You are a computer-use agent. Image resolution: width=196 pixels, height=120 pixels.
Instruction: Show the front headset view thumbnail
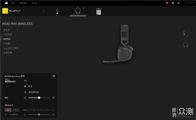(186, 45)
